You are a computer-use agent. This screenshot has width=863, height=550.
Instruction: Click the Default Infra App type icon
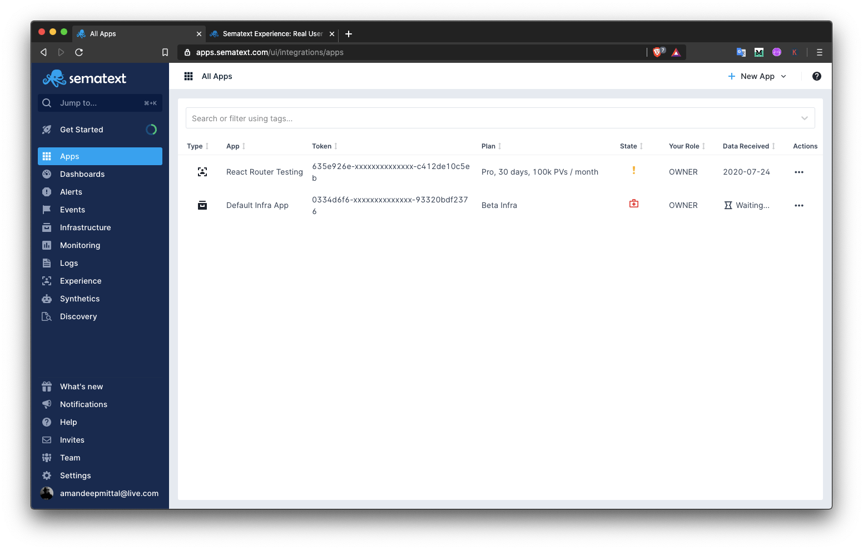pyautogui.click(x=202, y=205)
